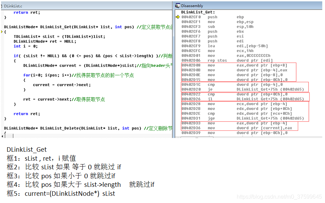Click the 'DLinkListNode* current =' assignment line
Screen dimensions: 325x203
[x=98, y=66]
